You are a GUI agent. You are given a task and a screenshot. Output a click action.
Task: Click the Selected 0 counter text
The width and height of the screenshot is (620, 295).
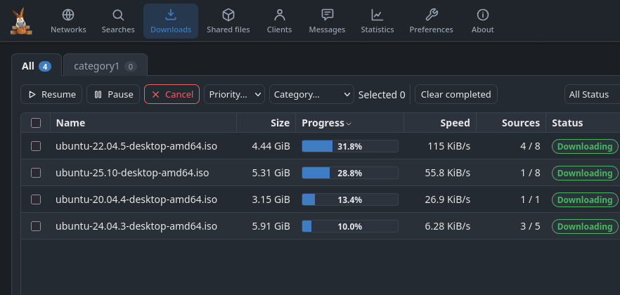point(382,95)
